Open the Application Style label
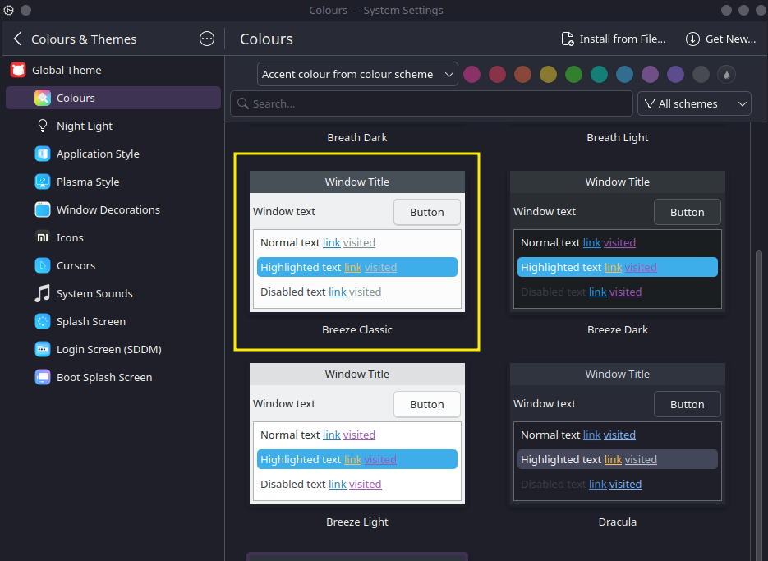 pyautogui.click(x=98, y=154)
